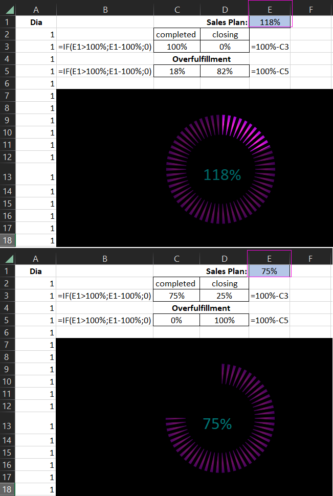333x496 pixels.
Task: Select the IF formula in row 3, lower sheet
Action: 105,296
